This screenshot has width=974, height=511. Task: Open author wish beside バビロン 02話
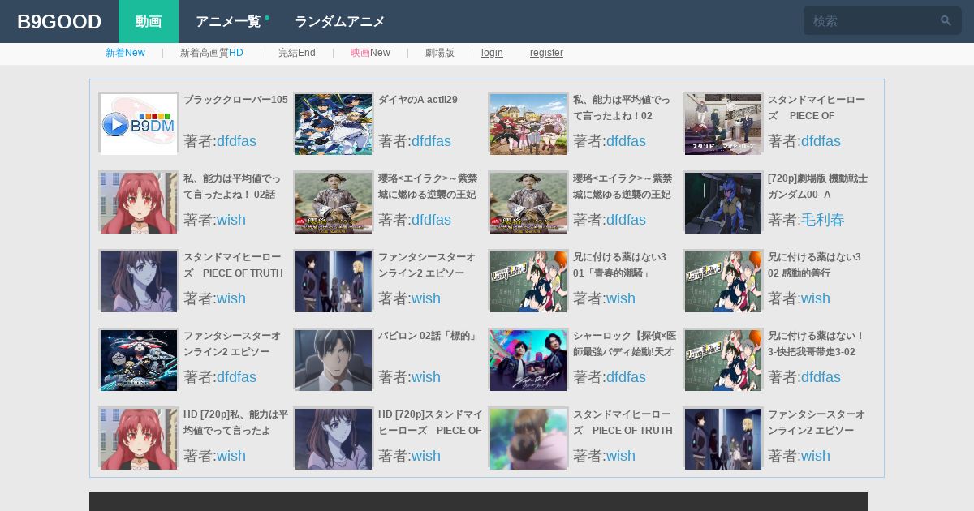click(426, 377)
